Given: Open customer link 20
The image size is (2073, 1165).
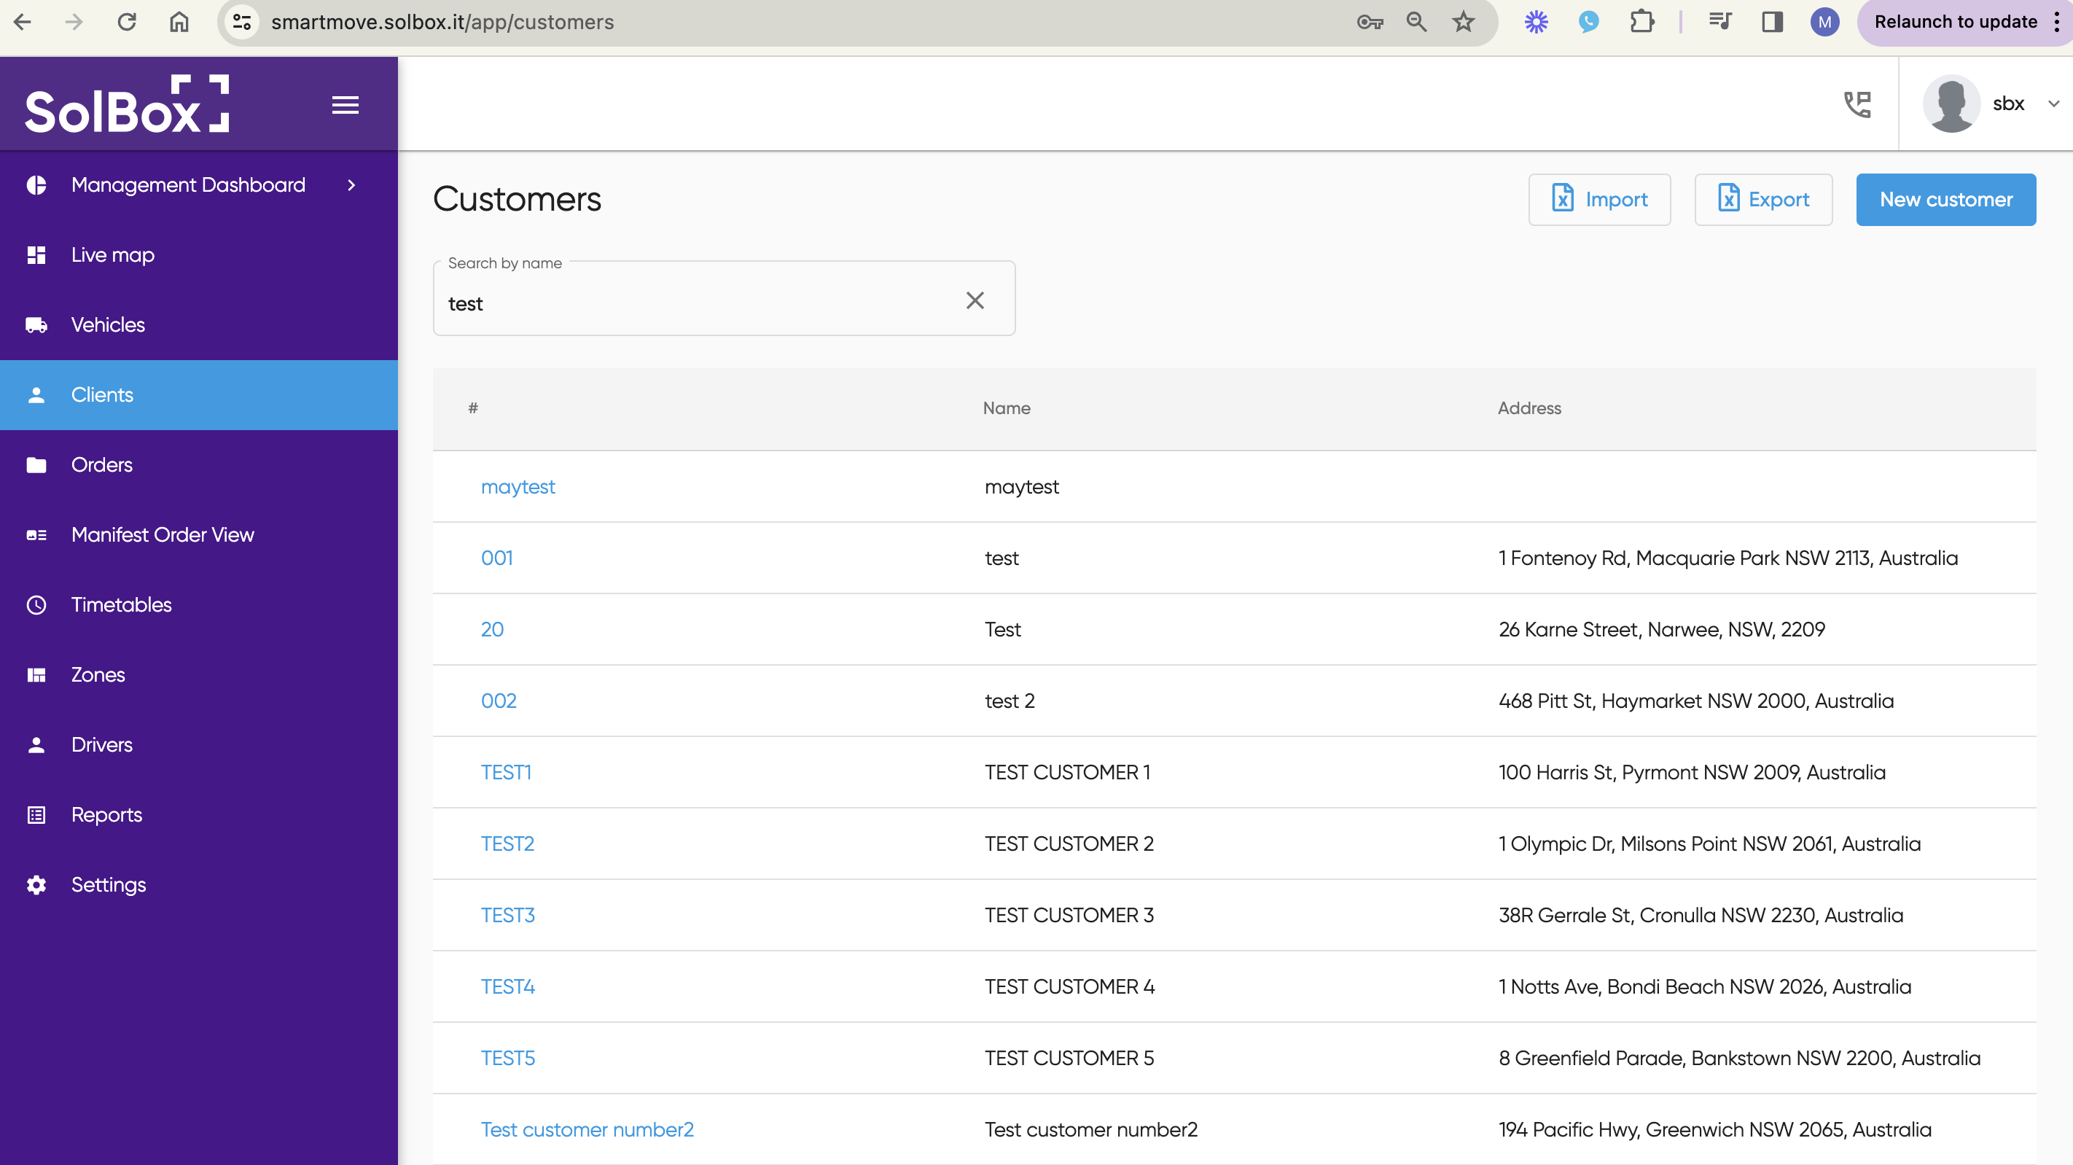Looking at the screenshot, I should (492, 630).
